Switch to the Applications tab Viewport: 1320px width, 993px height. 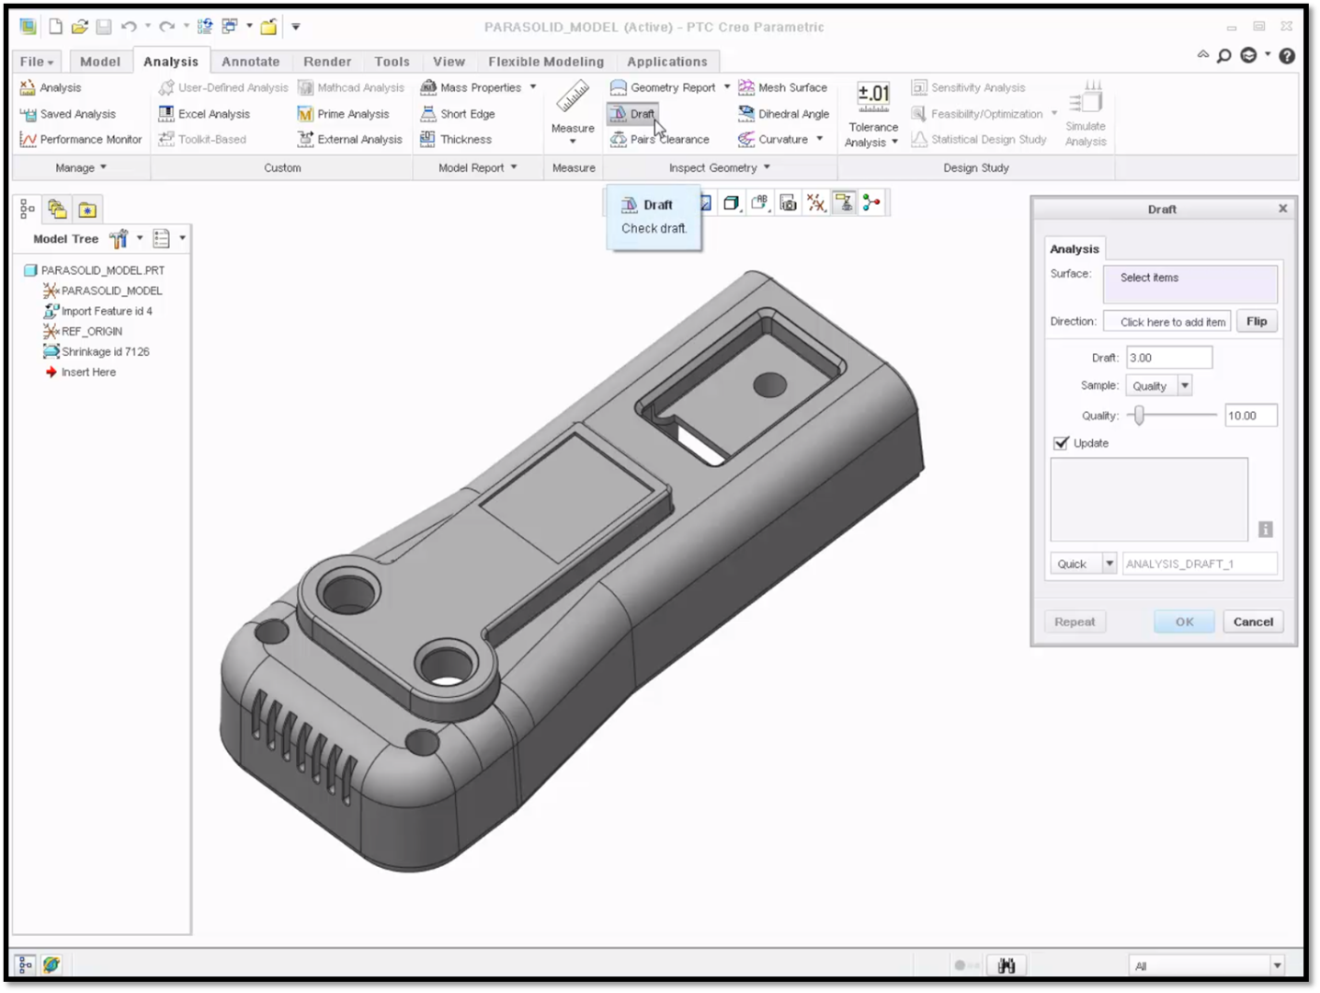click(667, 62)
